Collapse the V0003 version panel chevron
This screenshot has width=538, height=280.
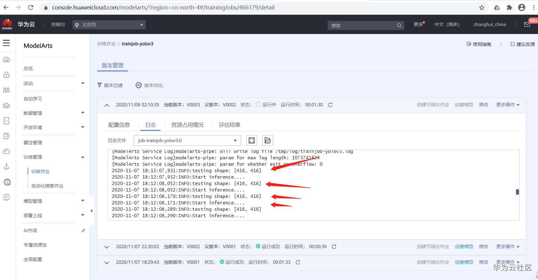(107, 105)
